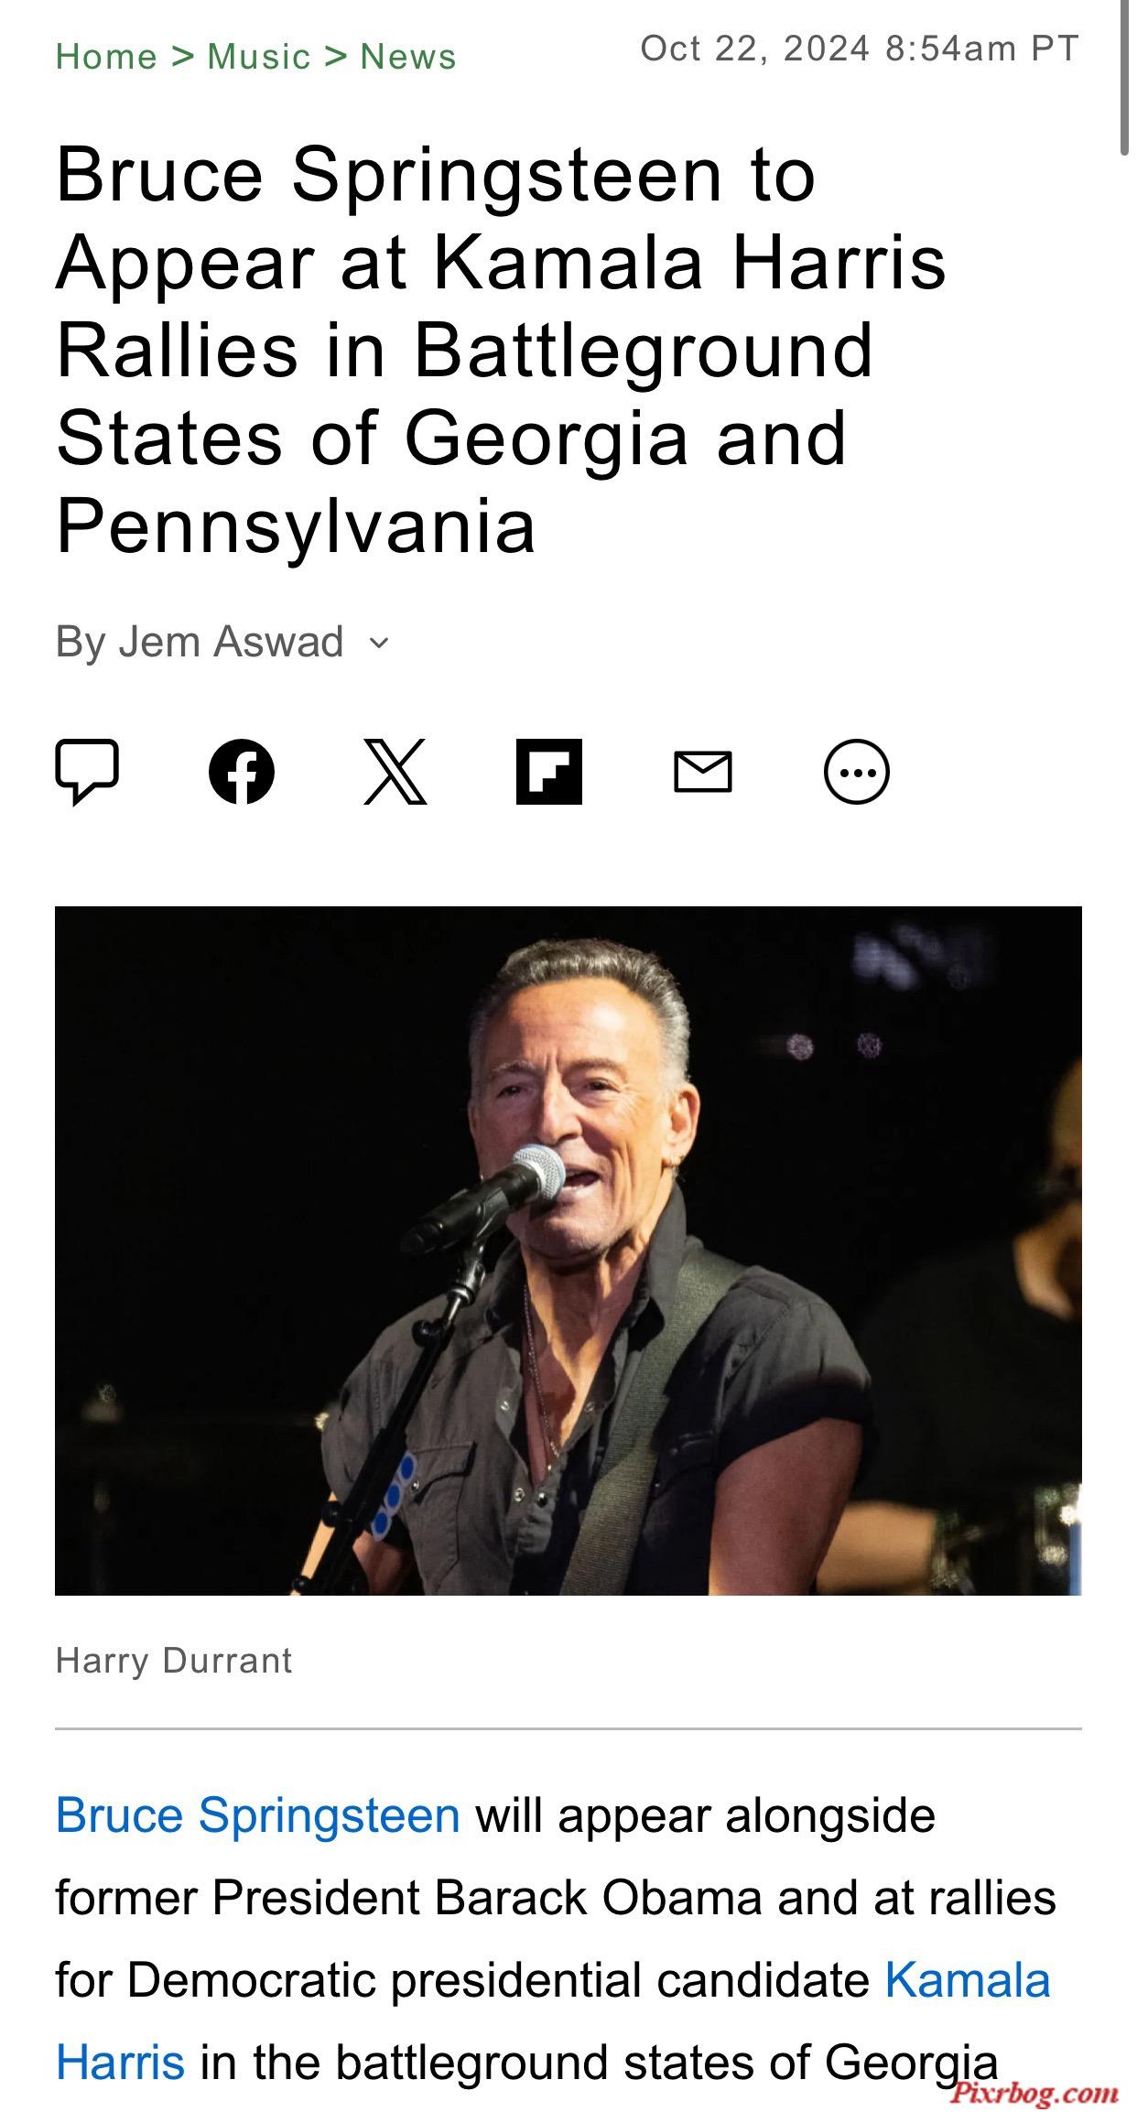
Task: Open the comments speech bubble icon
Action: [x=87, y=772]
